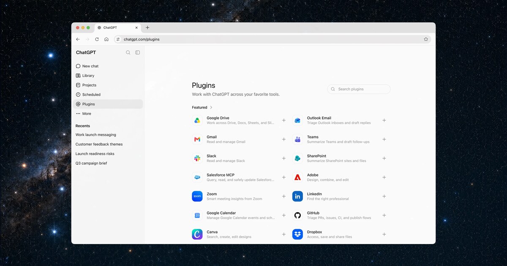
Task: Close the ChatGPT browser tab
Action: coord(136,28)
